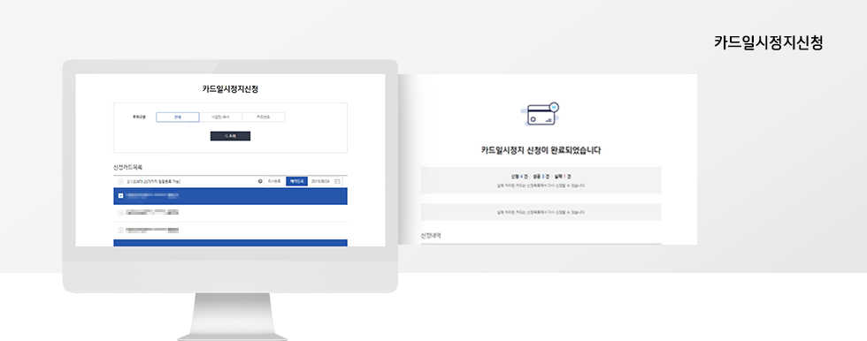Screen dimensions: 867x341
Task: Click the dark 조회 search button
Action: click(x=230, y=136)
